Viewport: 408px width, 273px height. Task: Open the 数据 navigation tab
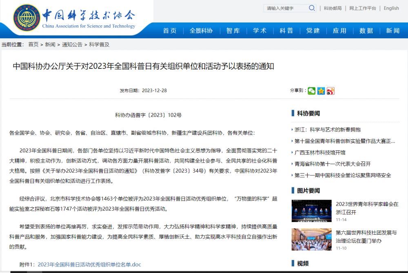click(x=366, y=31)
